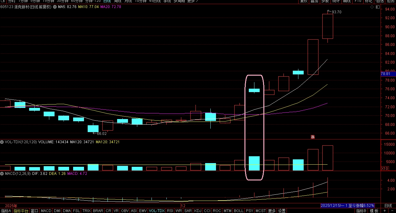Click the 返回 button at top right
The width and height of the screenshot is (396, 213).
(x=390, y=1)
